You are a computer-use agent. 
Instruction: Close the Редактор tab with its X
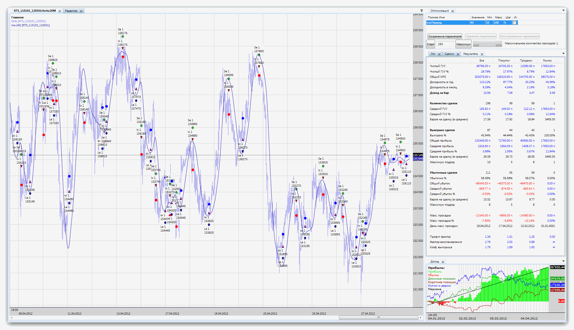81,11
